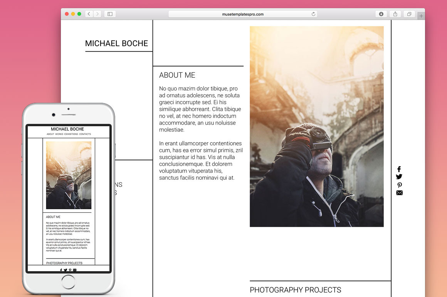This screenshot has width=447, height=297.
Task: Go back with Safari's back arrow
Action: pos(89,14)
